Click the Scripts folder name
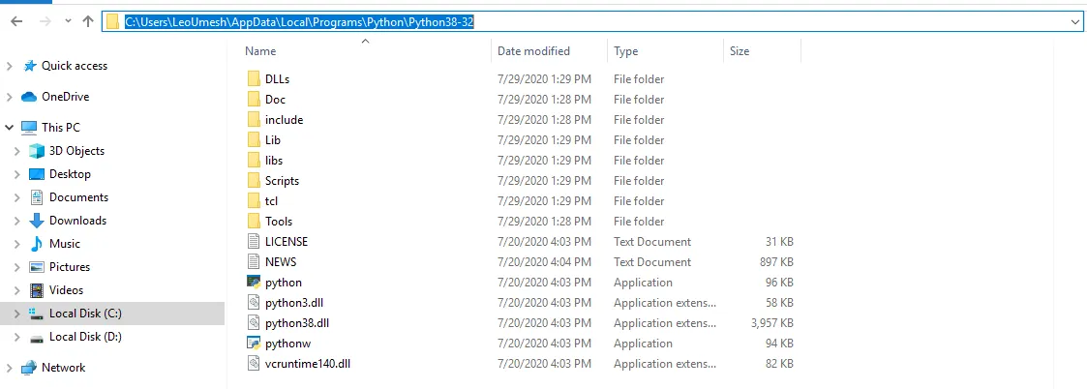1087x389 pixels. [282, 181]
